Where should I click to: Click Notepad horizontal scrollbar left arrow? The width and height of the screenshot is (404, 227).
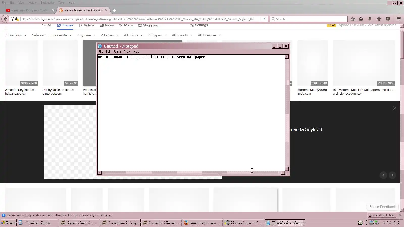click(x=99, y=173)
